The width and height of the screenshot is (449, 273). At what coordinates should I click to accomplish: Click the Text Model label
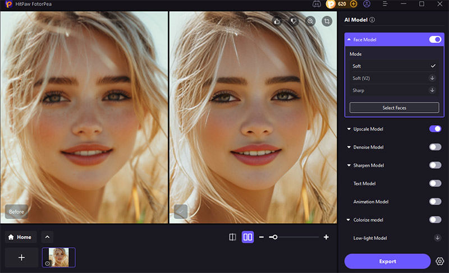[x=364, y=183]
